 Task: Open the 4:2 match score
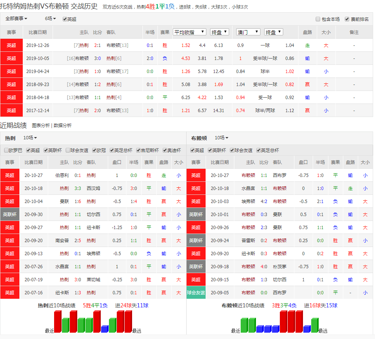pos(264,202)
